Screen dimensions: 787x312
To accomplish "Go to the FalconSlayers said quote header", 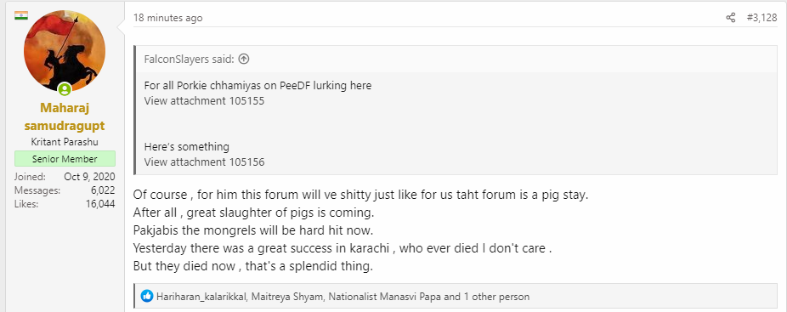I will coord(190,60).
